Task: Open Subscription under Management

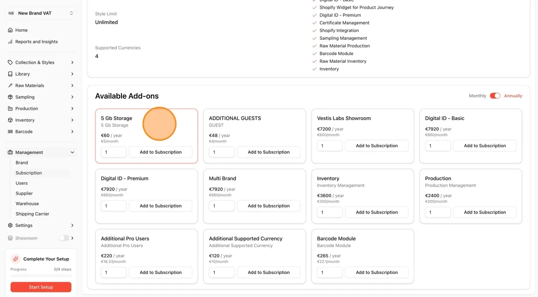Action: (28, 173)
